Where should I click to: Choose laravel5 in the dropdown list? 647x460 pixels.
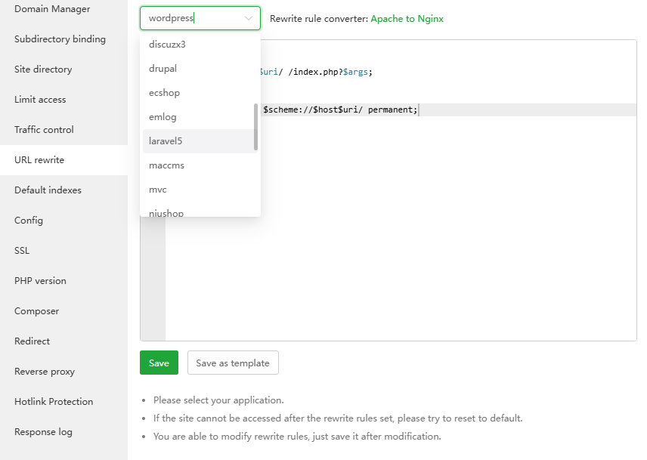pyautogui.click(x=166, y=141)
